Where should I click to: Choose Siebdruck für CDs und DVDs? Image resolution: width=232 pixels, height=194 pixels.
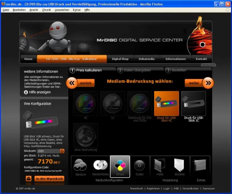(x=140, y=103)
